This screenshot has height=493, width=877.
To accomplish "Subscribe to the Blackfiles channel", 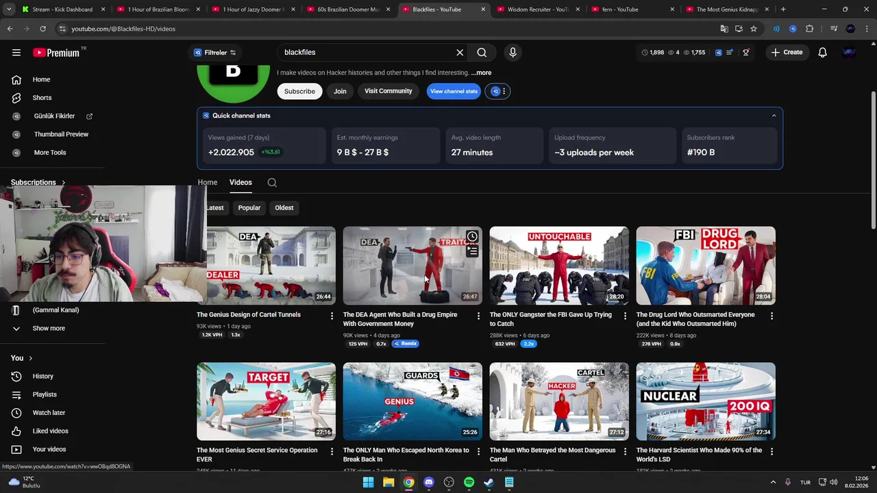I will (x=299, y=91).
